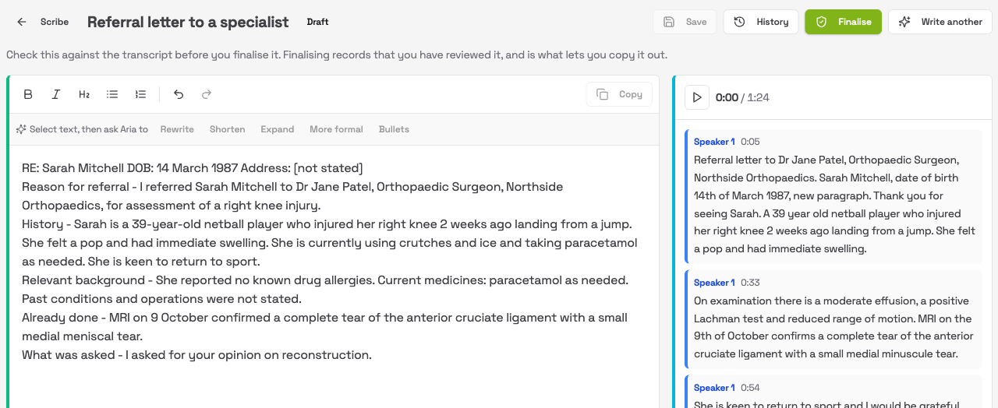
Task: Open the History panel
Action: pos(761,22)
